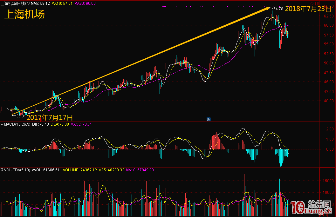Click the 15000 volume axis label
Screen dimensions: 336x217
tap(328, 181)
